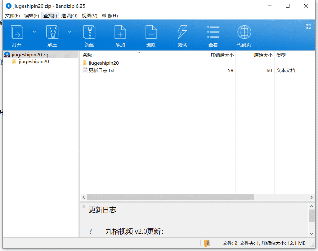The height and width of the screenshot is (251, 318).
Task: Click the Delete (删除) toolbar icon
Action: (151, 32)
